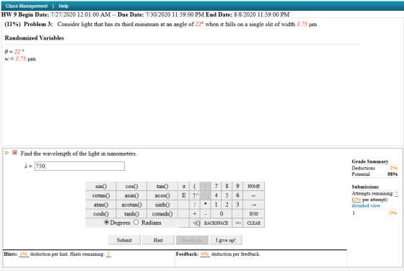
Task: Insert the cotanh() function
Action: (162, 213)
